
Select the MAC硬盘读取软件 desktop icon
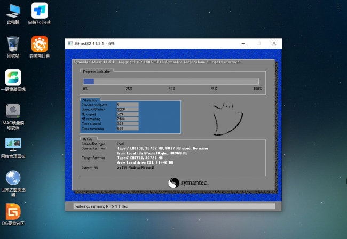13,117
